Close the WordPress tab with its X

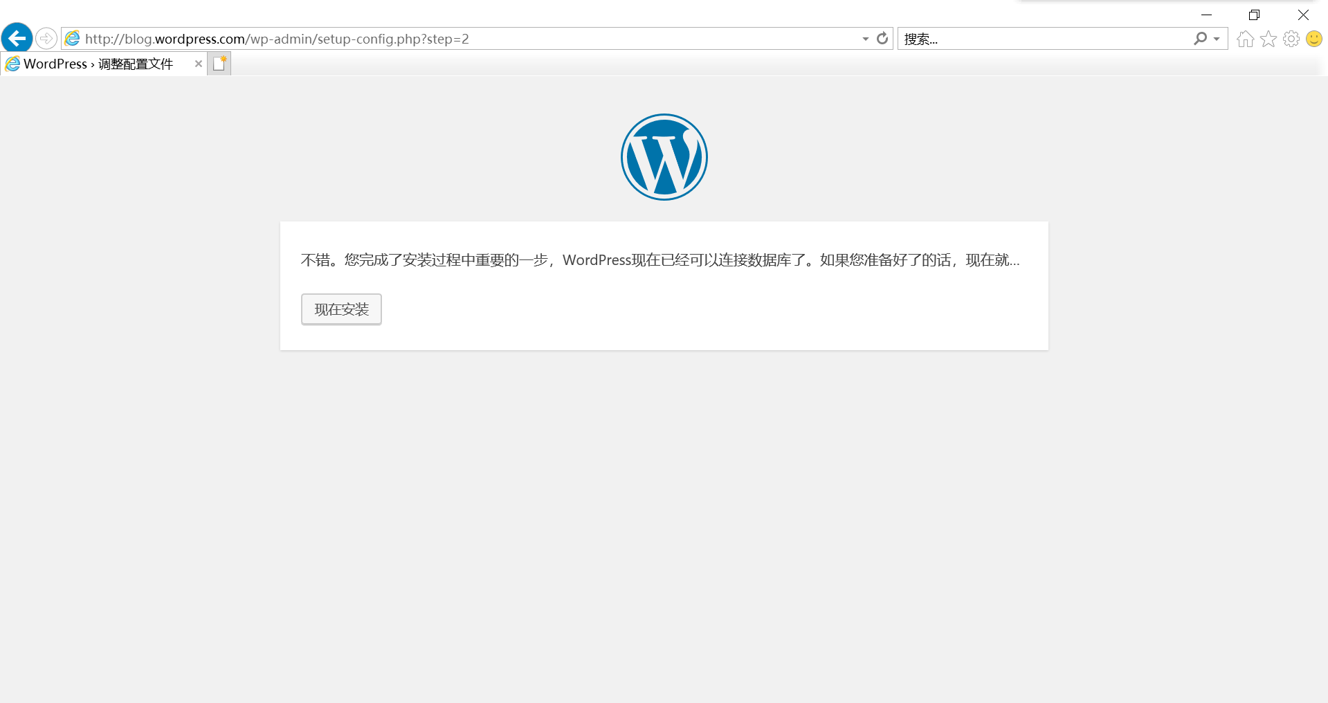(x=199, y=64)
